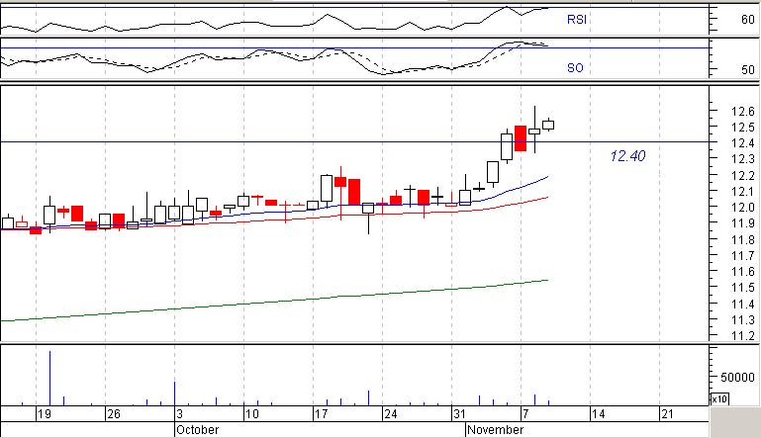Click the 12.2 price axis value
Screen dimensions: 761x438
point(742,175)
